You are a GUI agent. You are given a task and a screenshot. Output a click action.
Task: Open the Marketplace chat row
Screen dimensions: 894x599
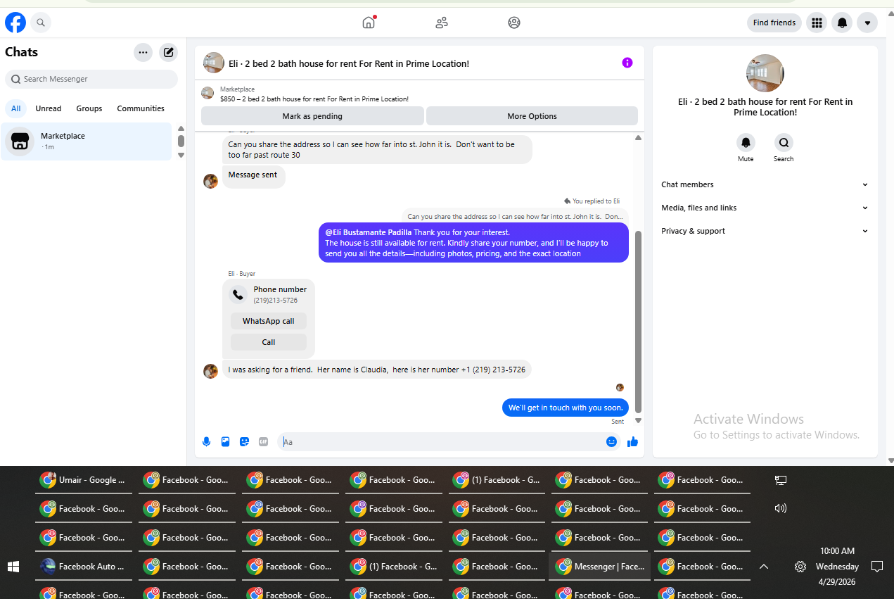(x=87, y=141)
